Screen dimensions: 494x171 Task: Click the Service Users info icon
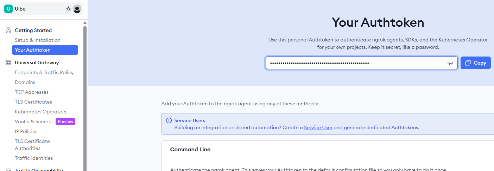point(169,120)
